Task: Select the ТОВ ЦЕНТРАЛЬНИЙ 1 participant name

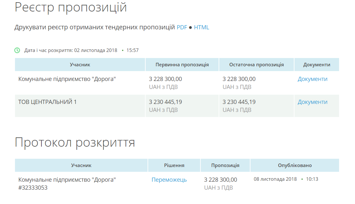Action: coord(47,102)
